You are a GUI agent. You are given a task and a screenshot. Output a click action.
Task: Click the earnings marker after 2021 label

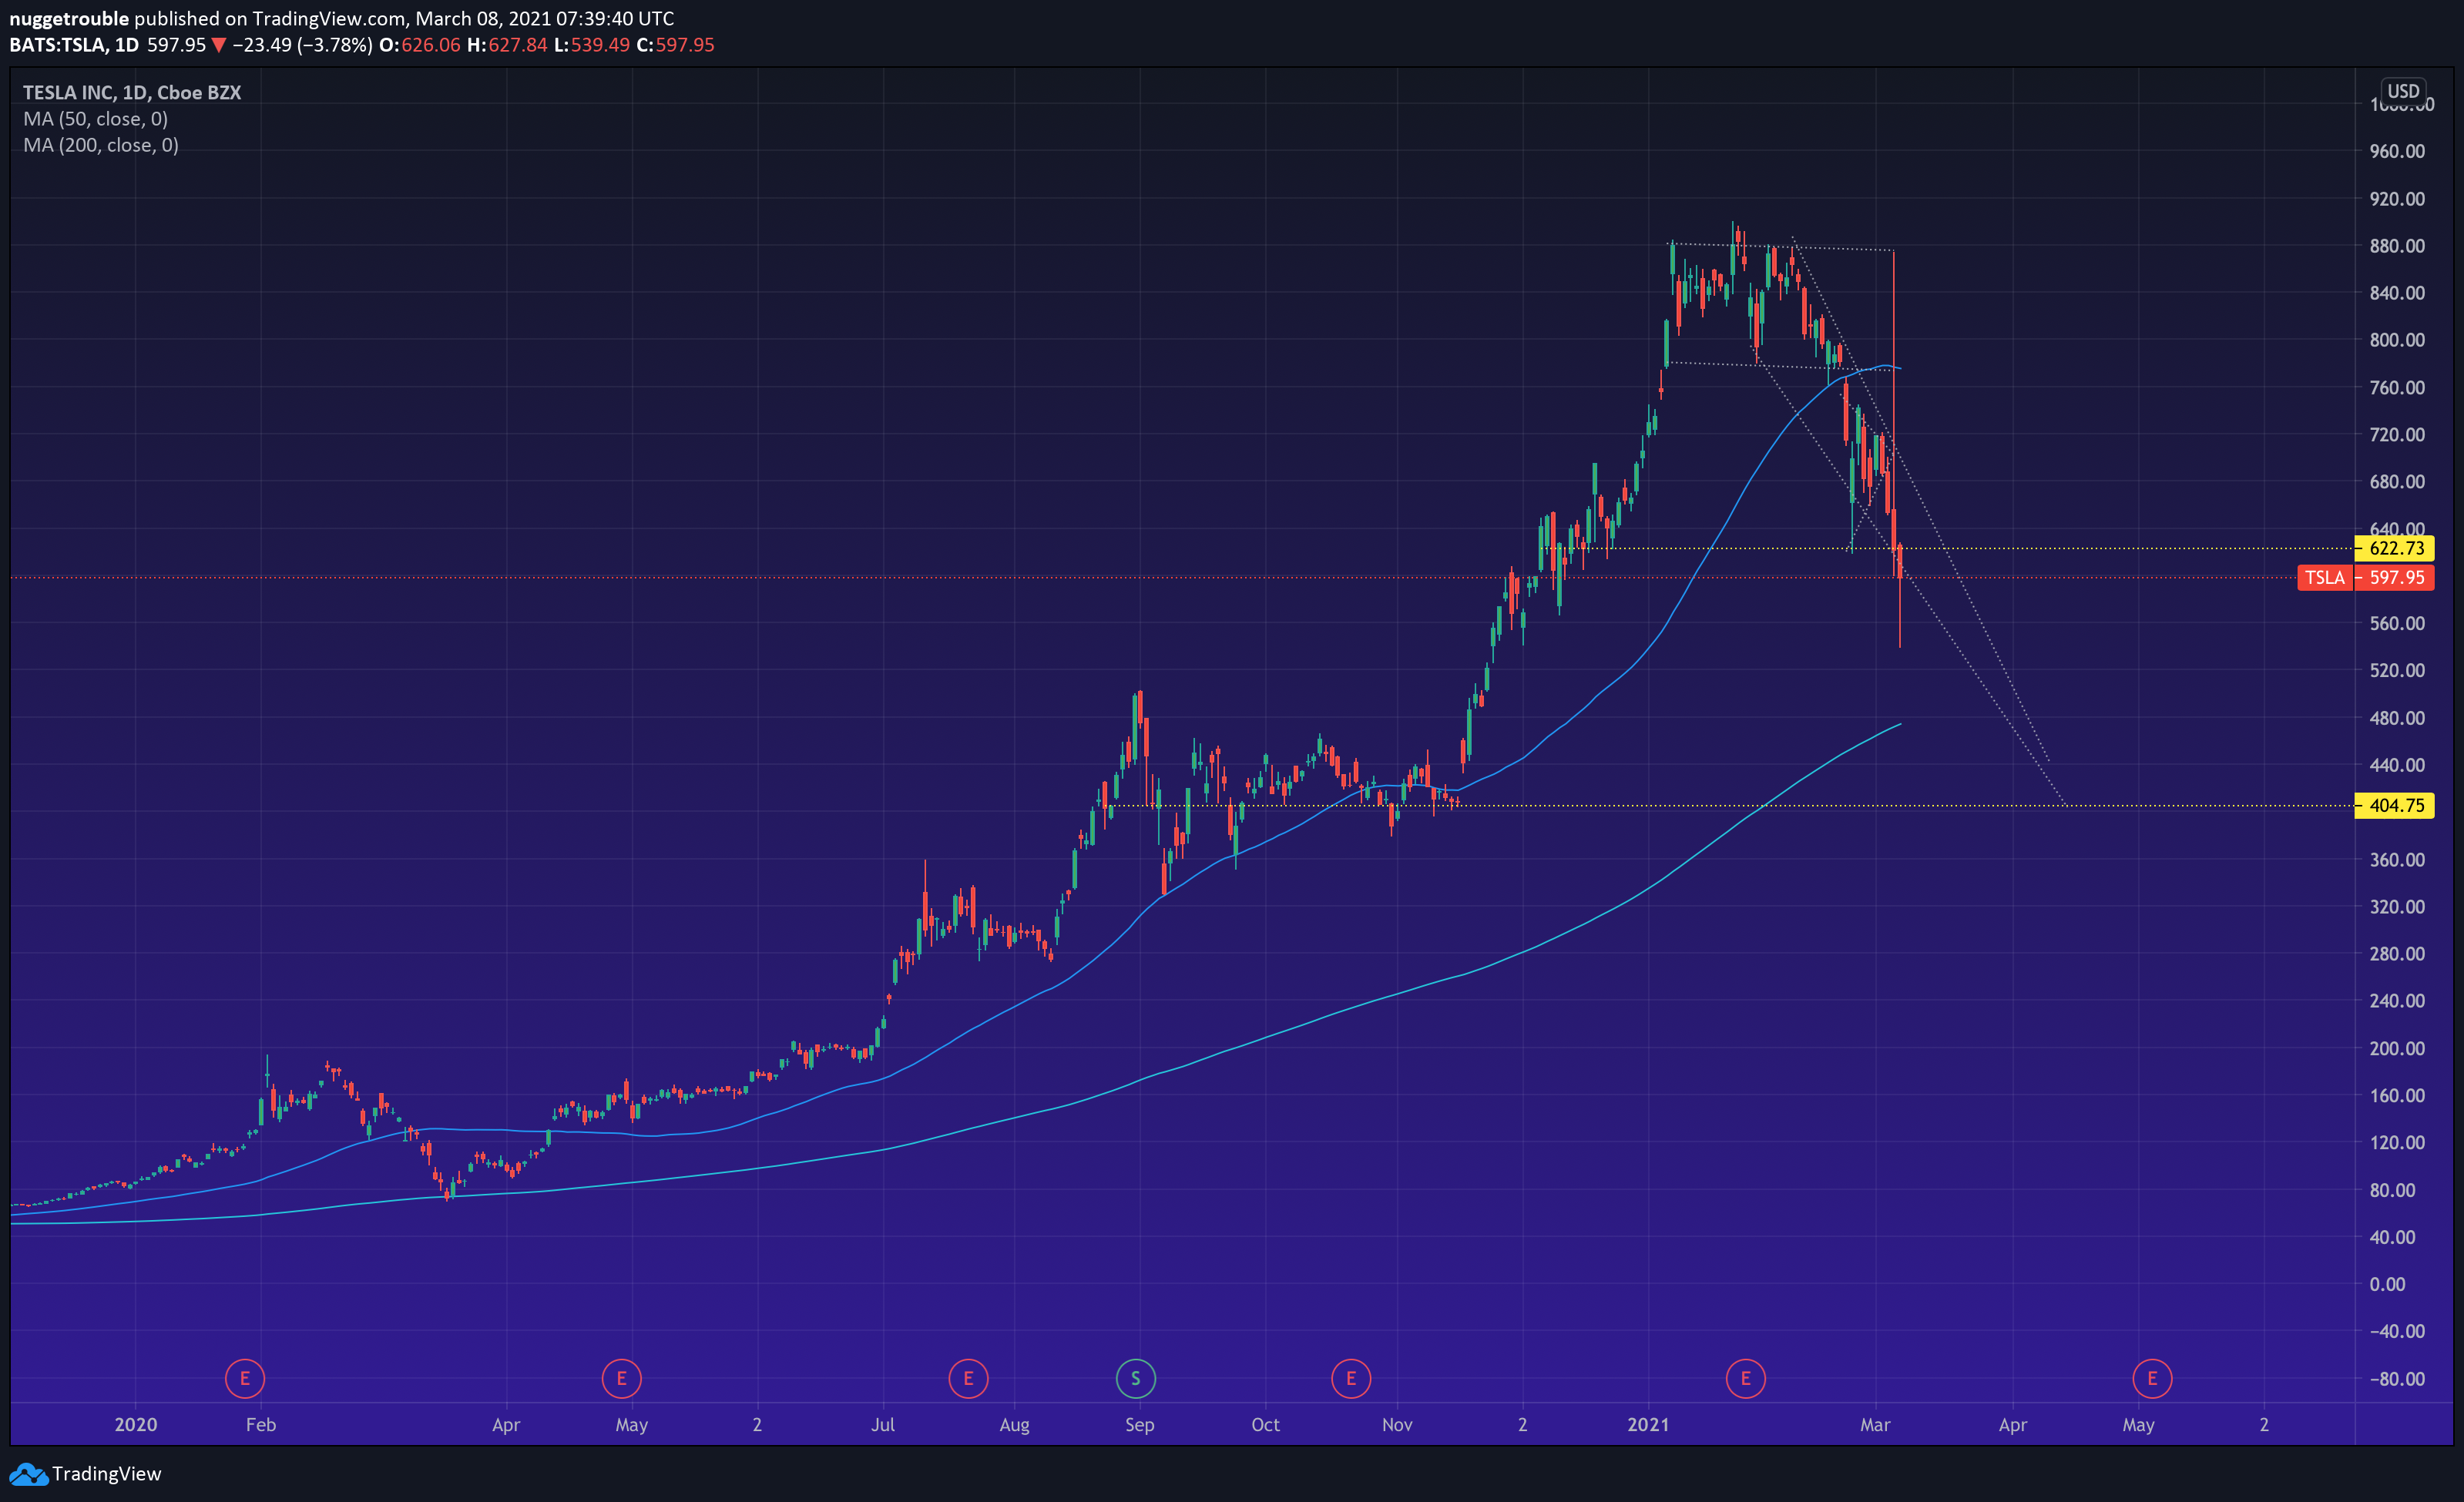coord(1746,1378)
